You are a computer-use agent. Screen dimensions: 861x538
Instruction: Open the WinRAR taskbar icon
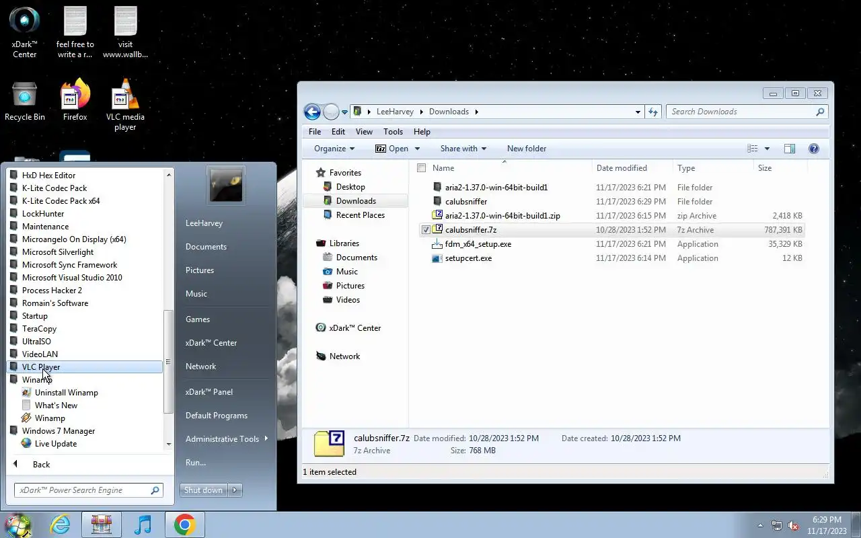click(102, 525)
